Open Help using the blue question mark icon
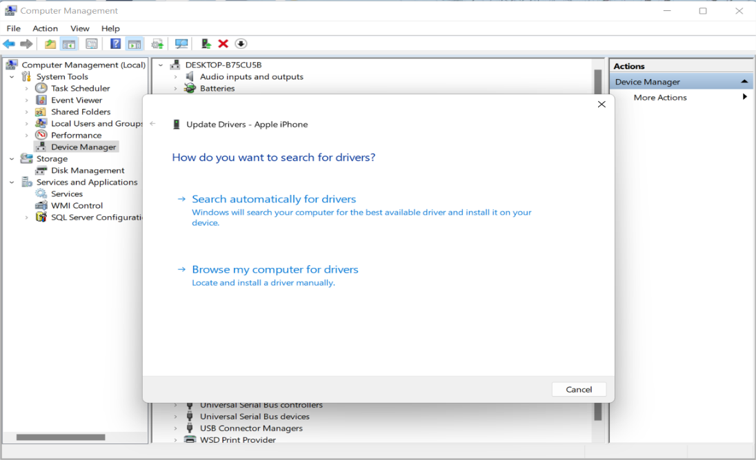 [115, 44]
